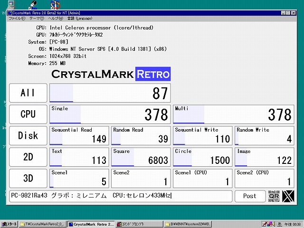304x228 pixels.
Task: Run the Disk benchmark
Action: (28, 135)
